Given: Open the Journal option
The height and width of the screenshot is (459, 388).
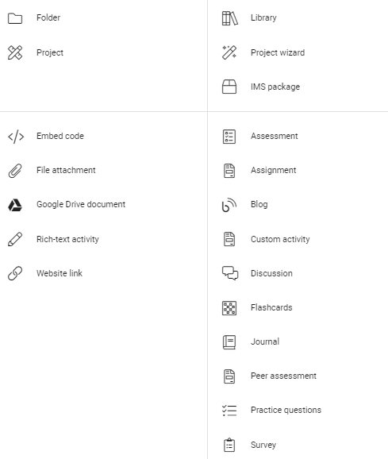Looking at the screenshot, I should pyautogui.click(x=265, y=341).
